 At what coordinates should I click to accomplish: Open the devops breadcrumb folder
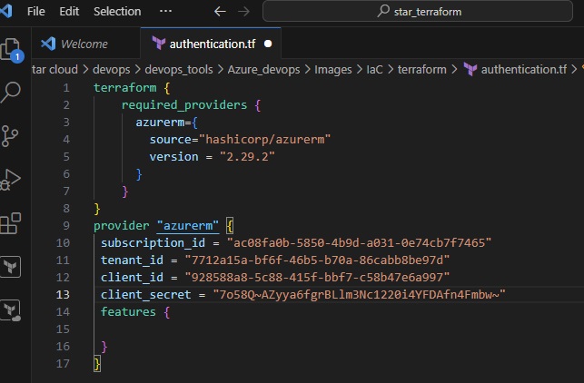pos(112,69)
